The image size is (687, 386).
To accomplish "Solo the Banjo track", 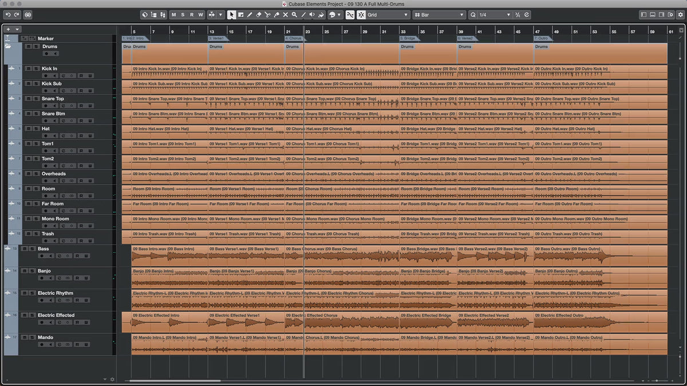I will click(x=31, y=271).
